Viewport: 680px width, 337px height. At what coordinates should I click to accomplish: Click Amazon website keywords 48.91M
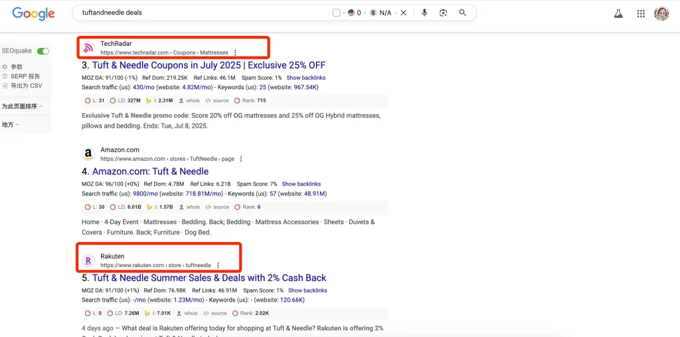(313, 193)
